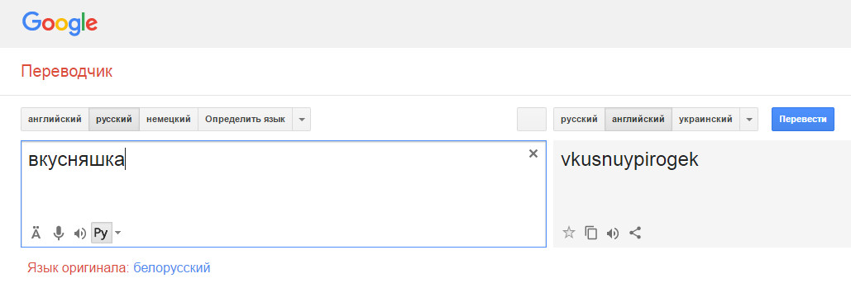
Task: Listen to the source text pronunciation
Action: 80,234
